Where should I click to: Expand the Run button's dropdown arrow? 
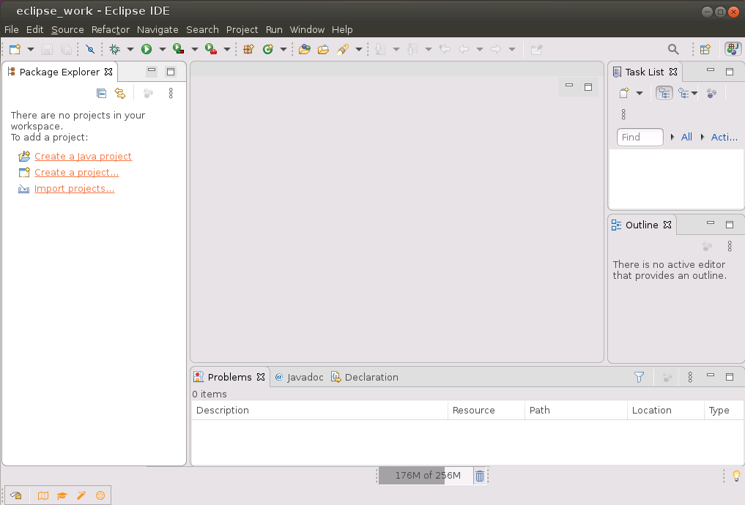162,48
